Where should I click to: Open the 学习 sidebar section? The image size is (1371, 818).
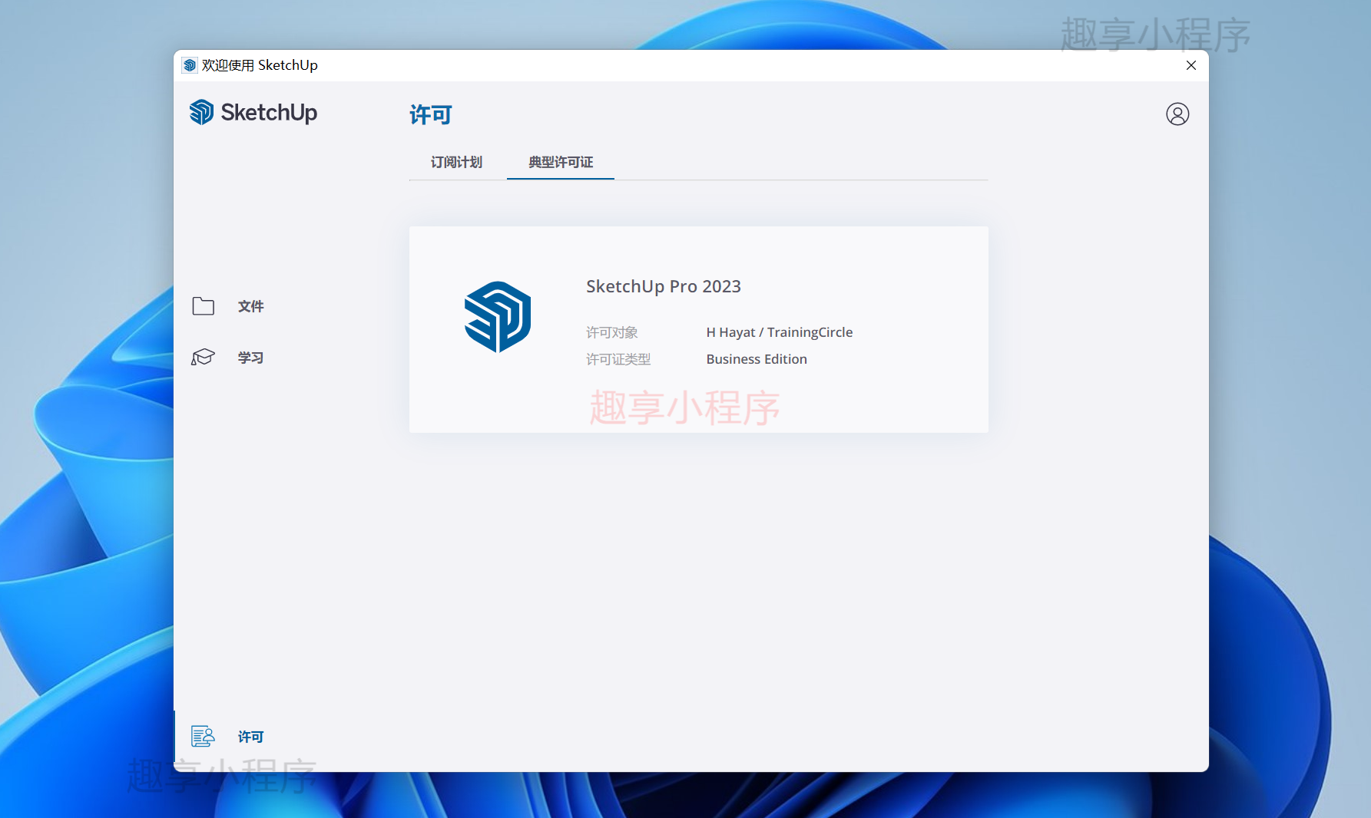(x=250, y=358)
